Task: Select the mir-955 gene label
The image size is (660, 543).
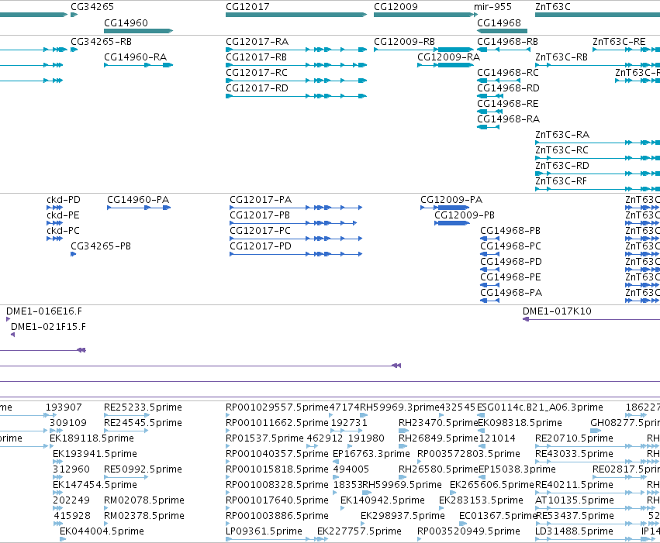Action: pos(492,7)
